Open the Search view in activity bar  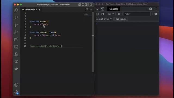(16, 17)
